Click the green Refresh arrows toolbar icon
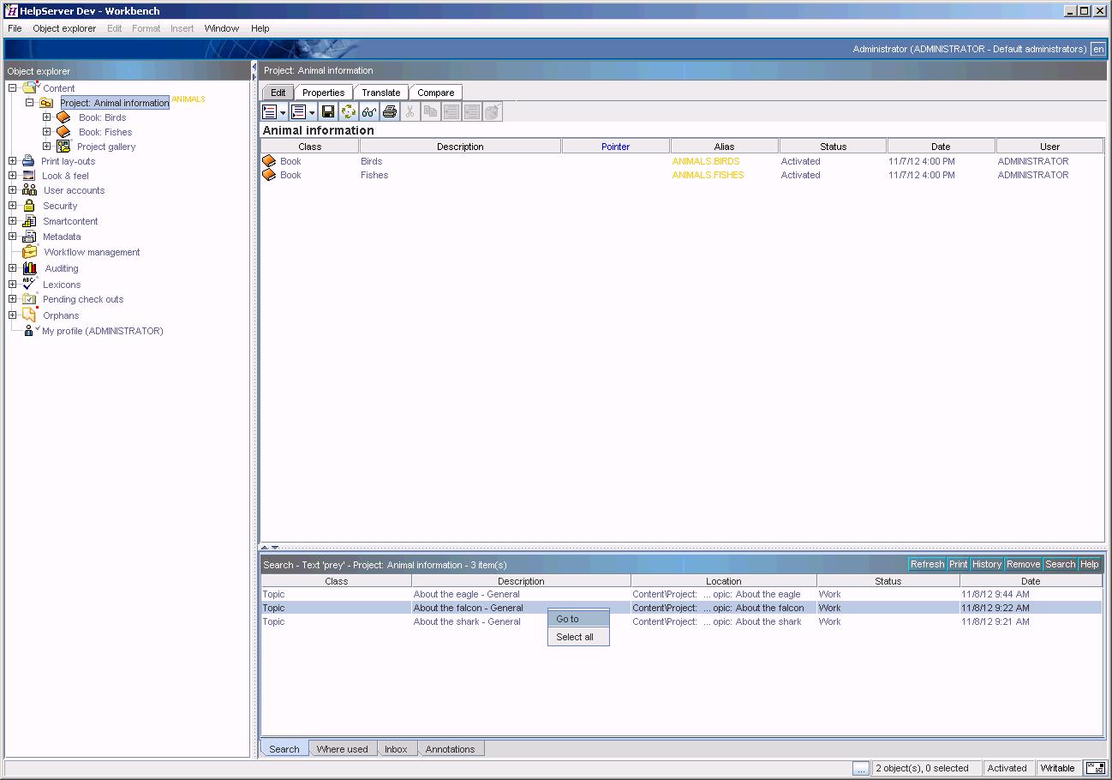Image resolution: width=1112 pixels, height=780 pixels. (x=349, y=111)
